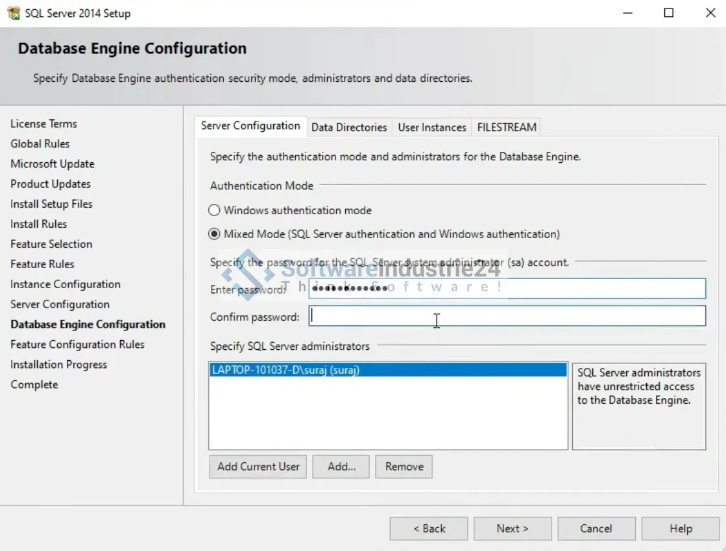Click Product Updates step
Screen dimensions: 726x551
(51, 184)
